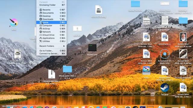This screenshot has height=108, width=193.
Task: Select Enclosing Folder from the Go menu
Action: tap(52, 5)
